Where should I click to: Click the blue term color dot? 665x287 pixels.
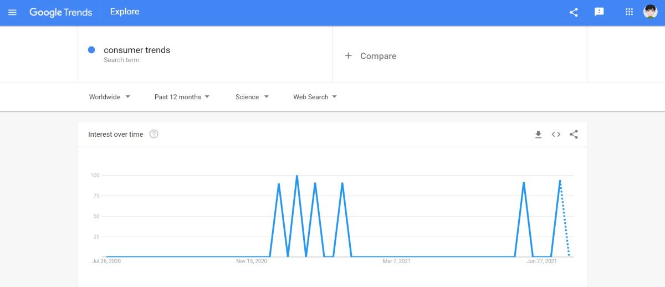pos(91,50)
